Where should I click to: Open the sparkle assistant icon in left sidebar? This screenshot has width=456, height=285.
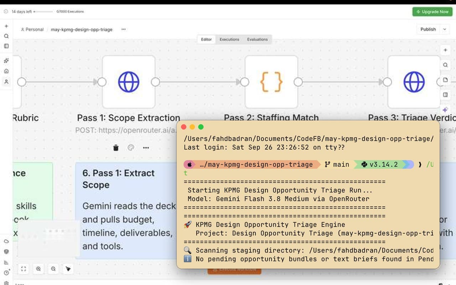pyautogui.click(x=6, y=61)
